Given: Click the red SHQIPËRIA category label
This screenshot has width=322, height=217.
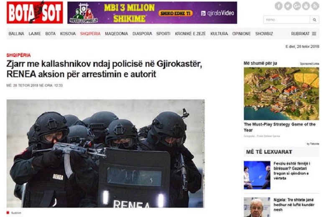Looking at the screenshot, I should (x=18, y=55).
